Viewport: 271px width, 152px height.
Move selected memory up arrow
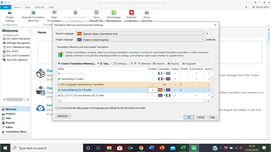tap(135, 63)
